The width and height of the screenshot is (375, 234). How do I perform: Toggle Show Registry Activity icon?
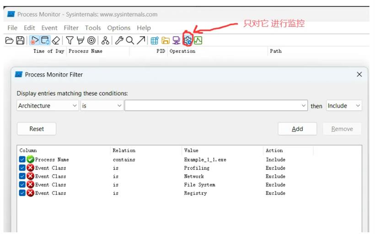click(155, 40)
